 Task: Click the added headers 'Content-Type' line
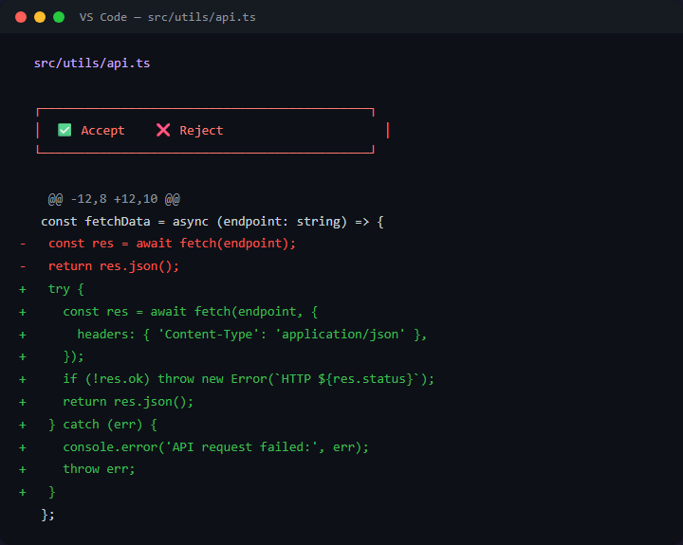coord(251,335)
